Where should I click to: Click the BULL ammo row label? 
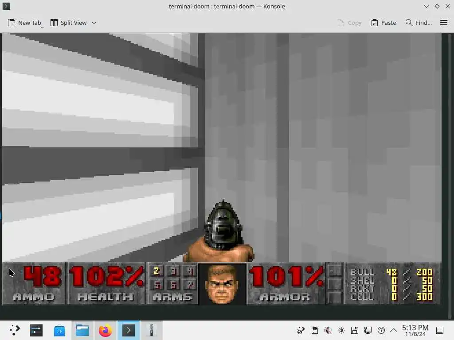362,272
